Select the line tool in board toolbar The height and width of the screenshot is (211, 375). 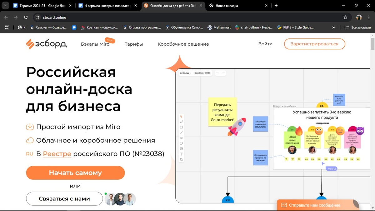click(x=181, y=133)
